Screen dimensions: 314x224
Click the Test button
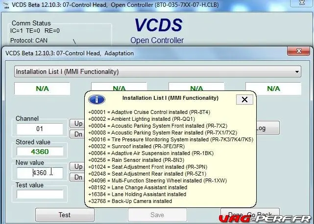[x=65, y=215]
